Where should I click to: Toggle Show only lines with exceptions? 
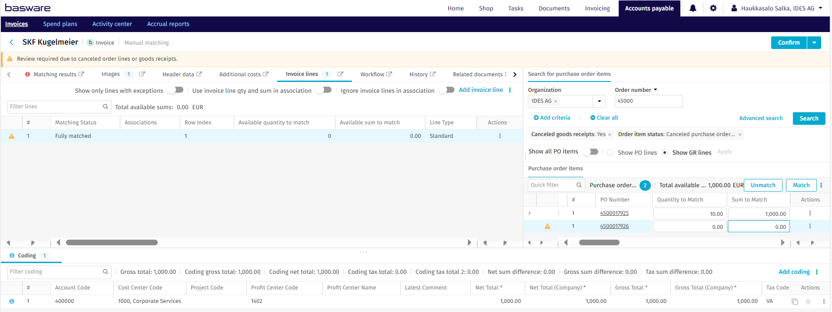[176, 90]
